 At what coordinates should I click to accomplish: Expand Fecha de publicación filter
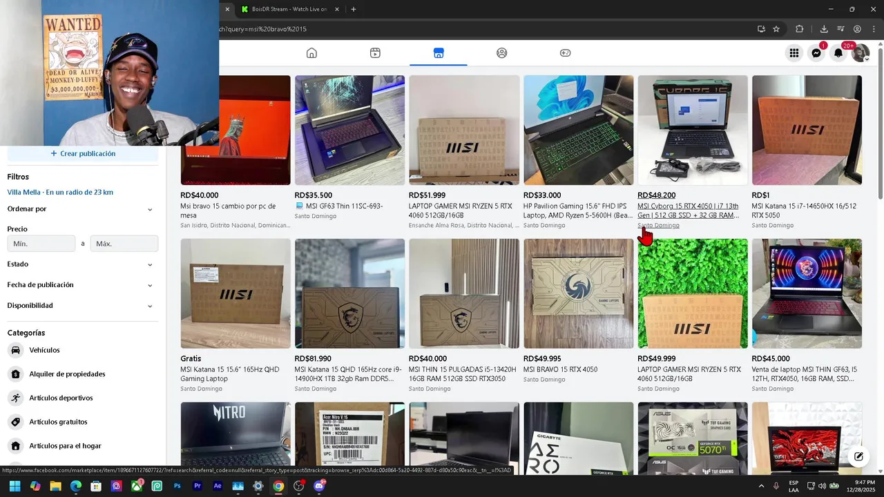click(83, 284)
